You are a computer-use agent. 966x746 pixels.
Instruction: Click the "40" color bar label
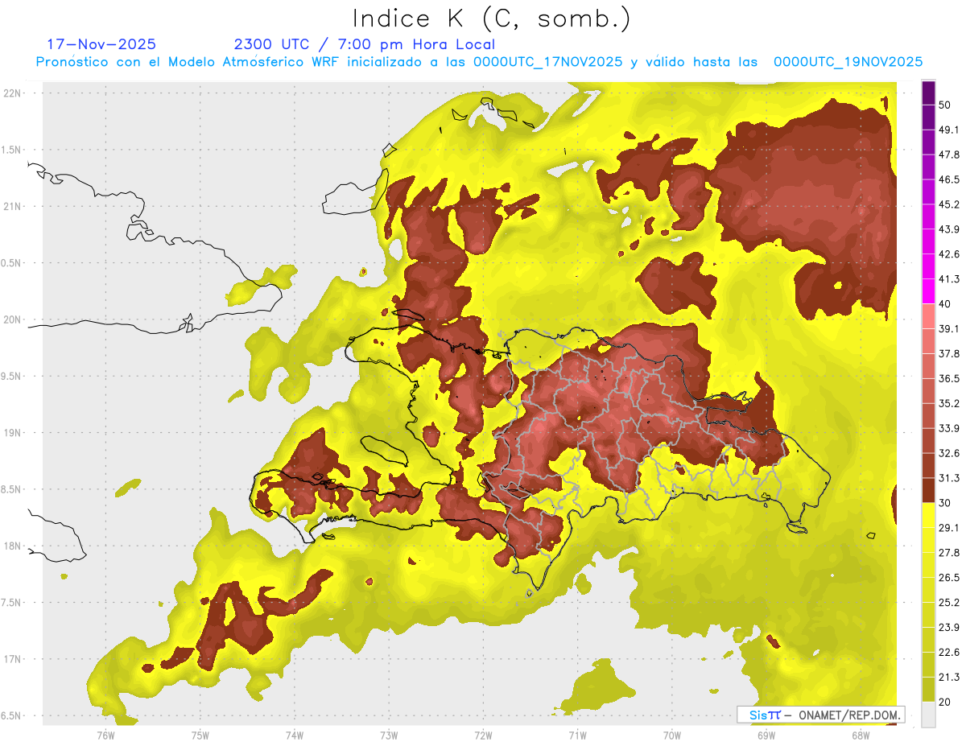click(x=945, y=304)
